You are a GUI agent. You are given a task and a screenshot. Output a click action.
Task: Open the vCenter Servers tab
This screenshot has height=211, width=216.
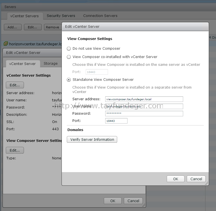(x=24, y=16)
